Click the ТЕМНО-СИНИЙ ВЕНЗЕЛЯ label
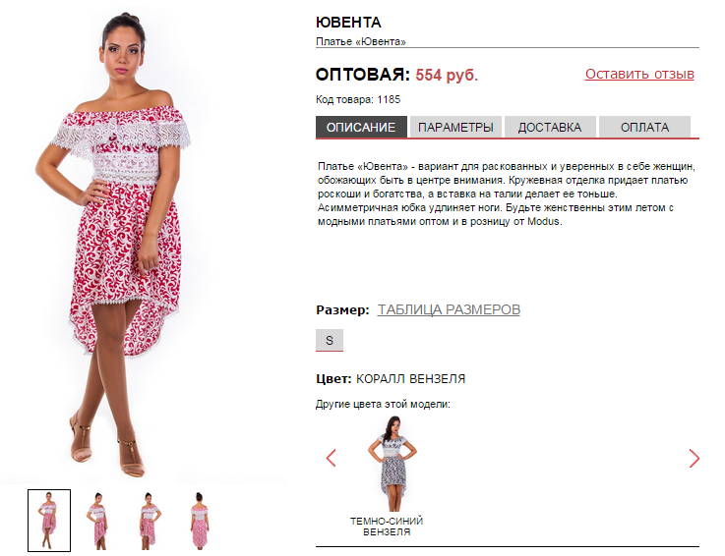 click(387, 526)
